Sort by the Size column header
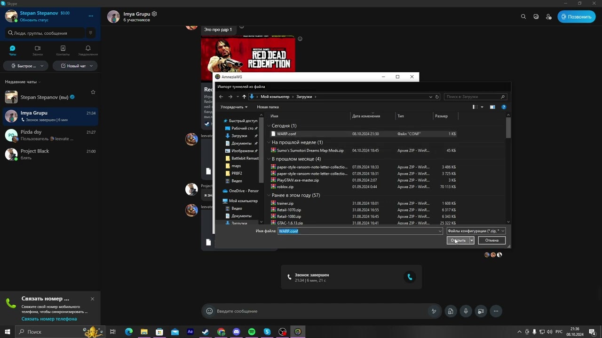Screen dimensions: 602x338 (445, 116)
